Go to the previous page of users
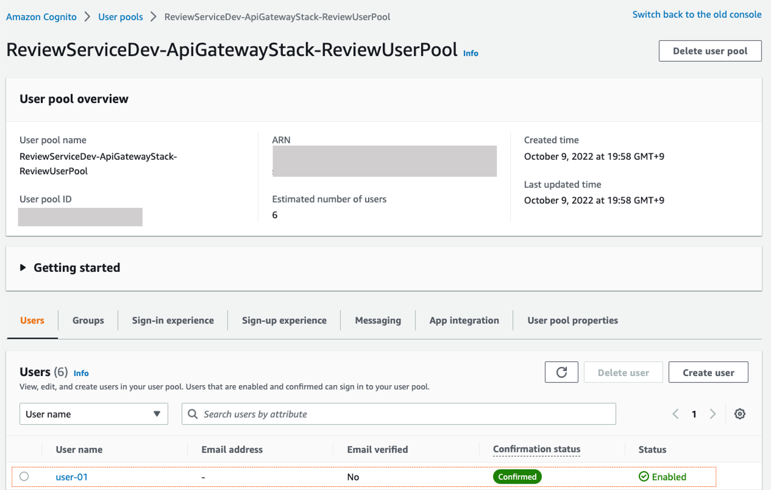The width and height of the screenshot is (771, 490). pyautogui.click(x=676, y=414)
